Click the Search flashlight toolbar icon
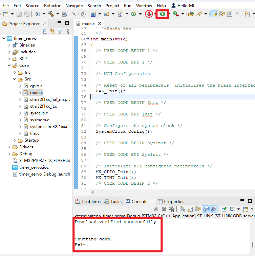The width and height of the screenshot is (255, 256). [x=199, y=14]
